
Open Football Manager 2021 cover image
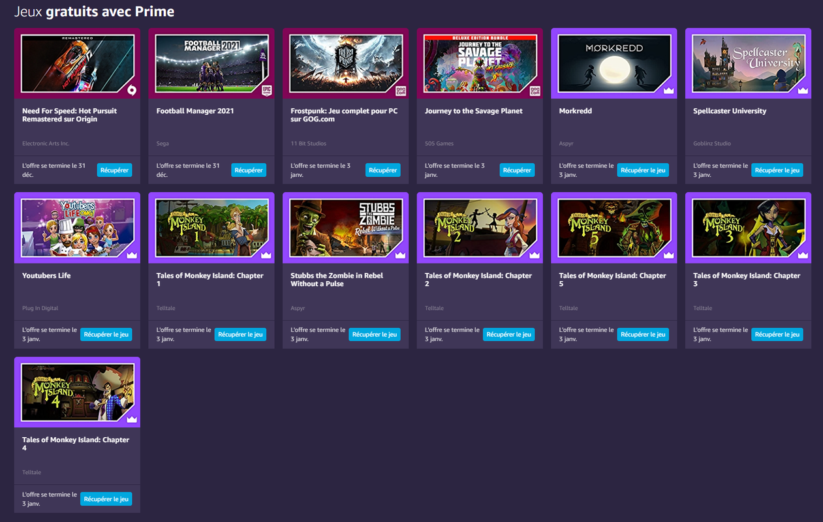coord(211,64)
